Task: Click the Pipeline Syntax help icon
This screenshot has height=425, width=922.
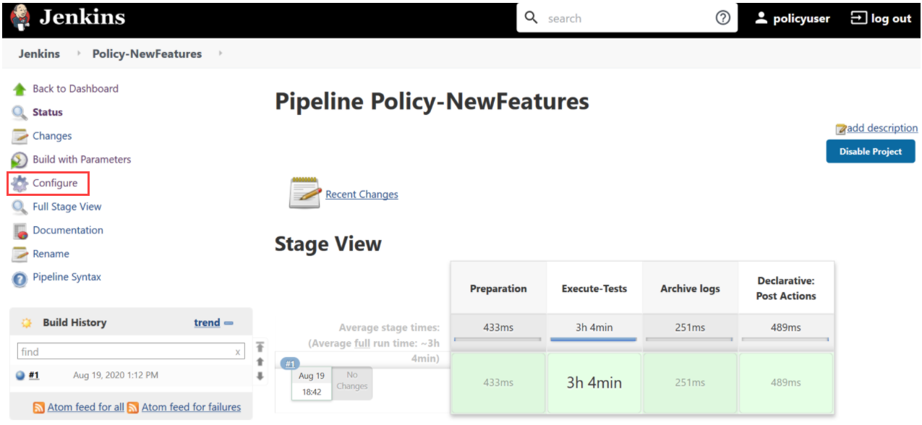Action: [20, 278]
